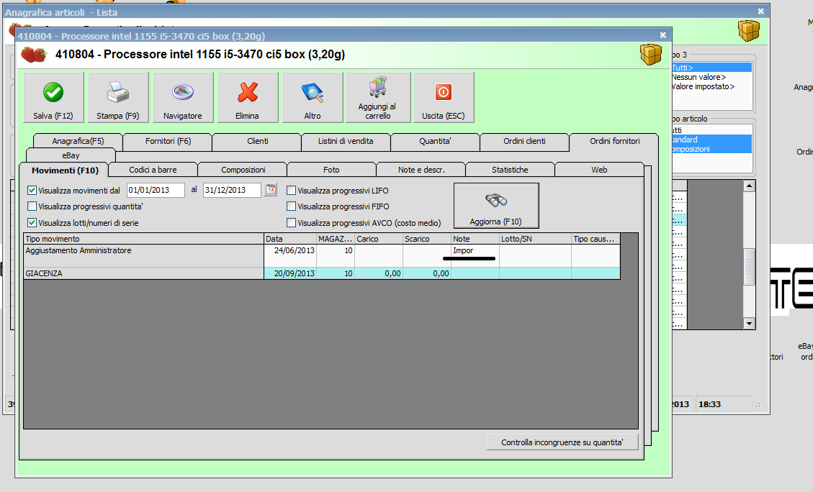Image resolution: width=813 pixels, height=492 pixels.
Task: Select <Tutti> in background list window
Action: pyautogui.click(x=711, y=68)
